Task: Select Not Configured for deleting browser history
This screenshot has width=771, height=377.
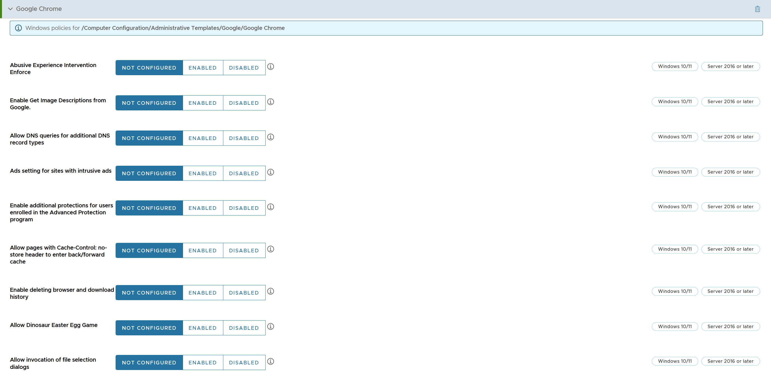Action: tap(149, 293)
